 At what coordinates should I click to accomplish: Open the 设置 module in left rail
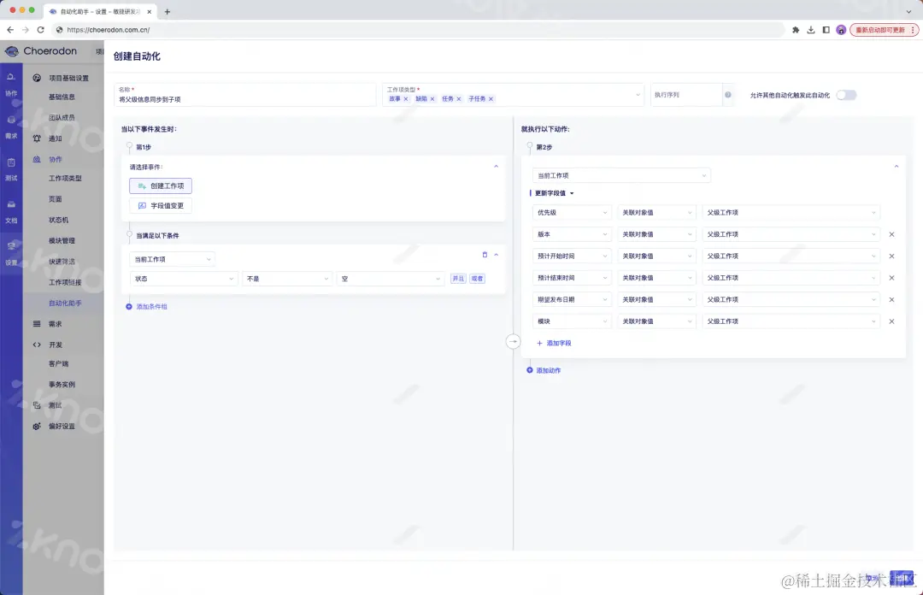pos(11,253)
